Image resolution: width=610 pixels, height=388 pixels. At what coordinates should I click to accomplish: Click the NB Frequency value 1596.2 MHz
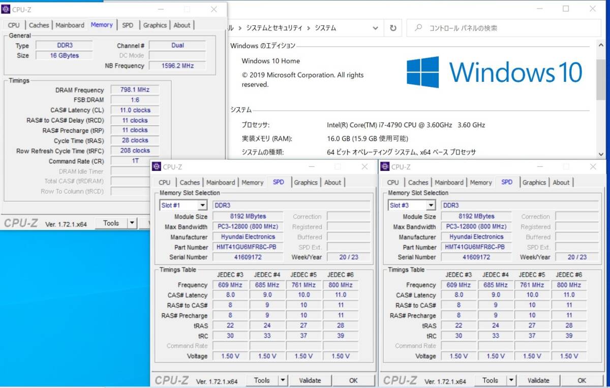click(177, 66)
